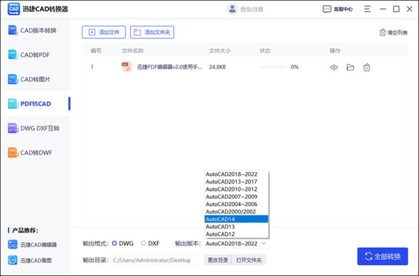Select the CAD转DWF sidebar tab
Viewport: 419px width, 276px height.
point(35,153)
